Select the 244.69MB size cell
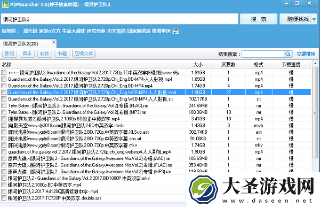The width and height of the screenshot is (320, 207). (x=198, y=106)
